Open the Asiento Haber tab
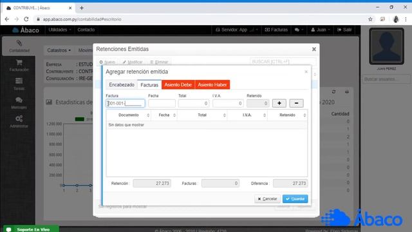Screen dimensions: 412x232 click(x=212, y=84)
